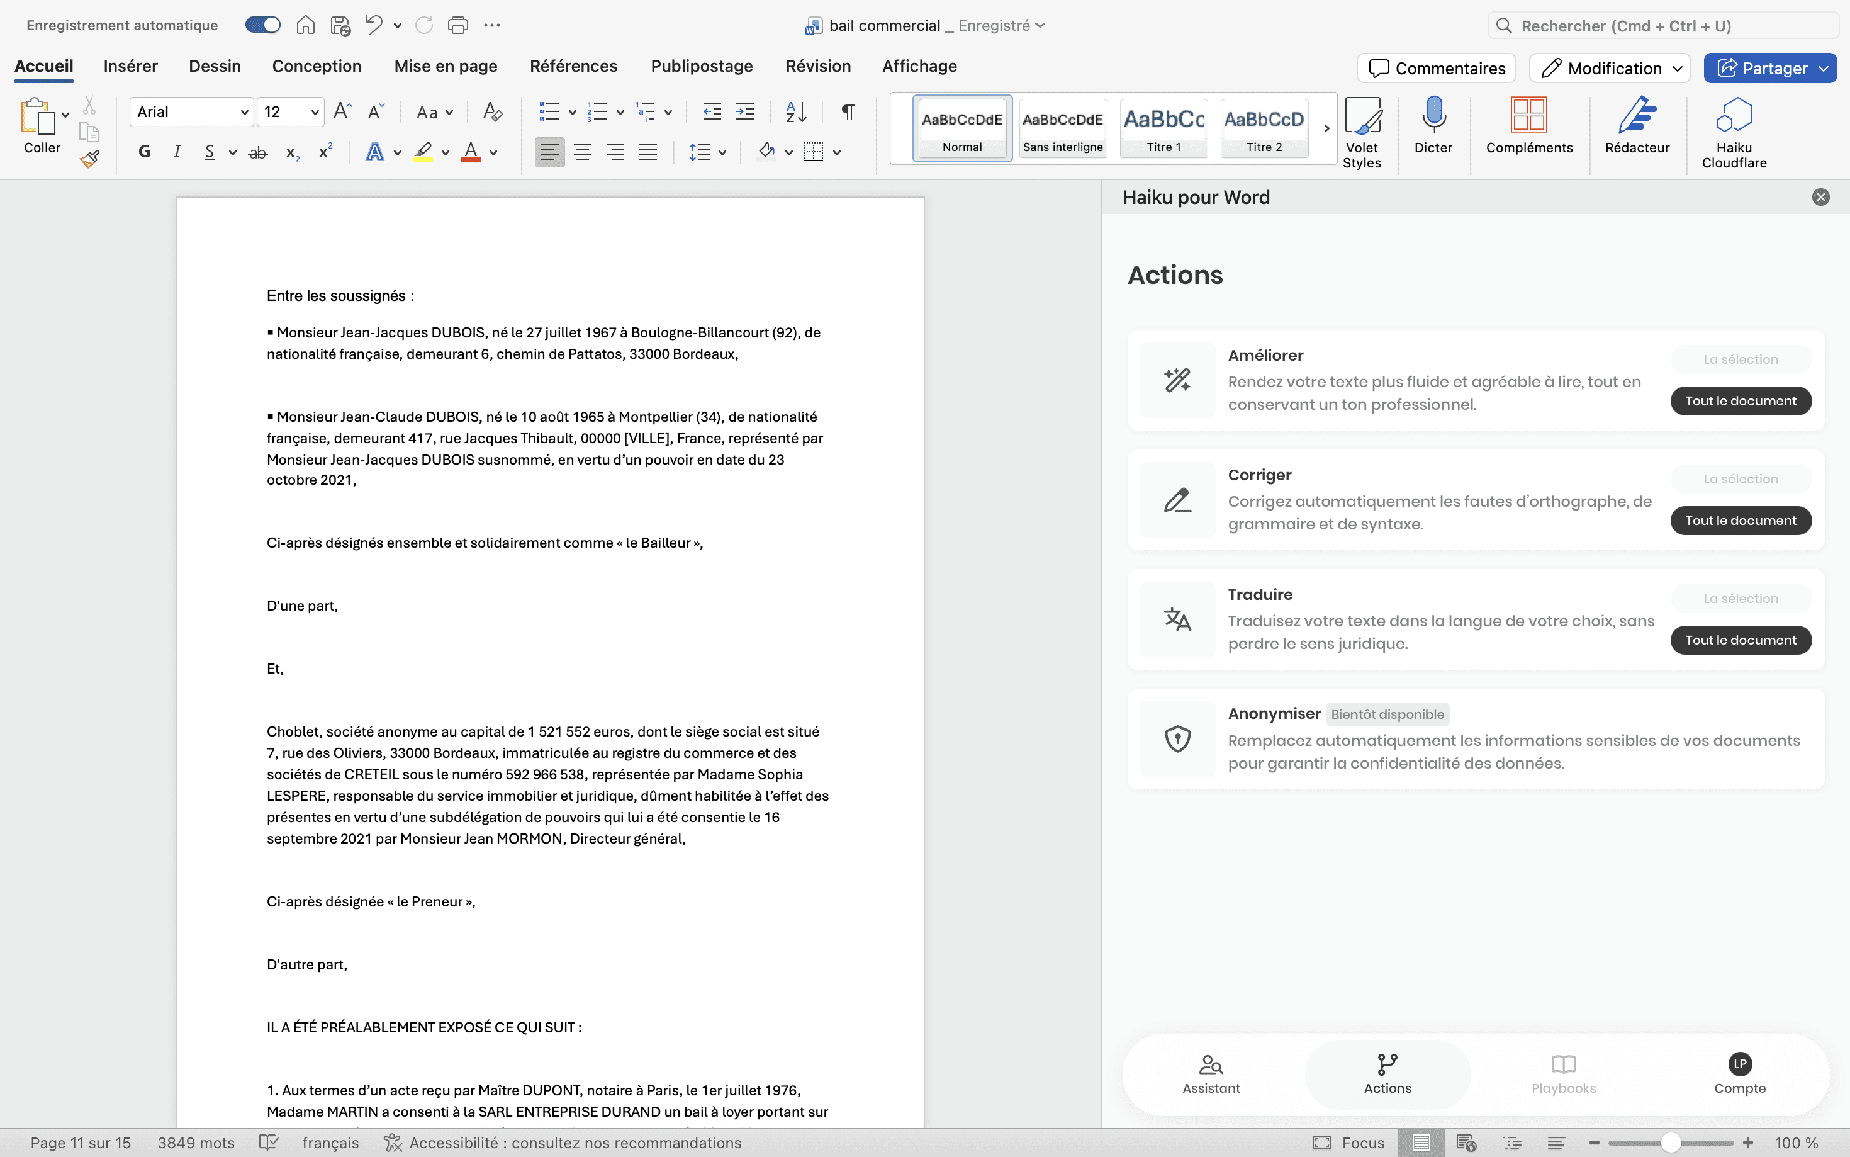Click the Compte avatar icon
This screenshot has height=1157, width=1850.
click(1739, 1064)
